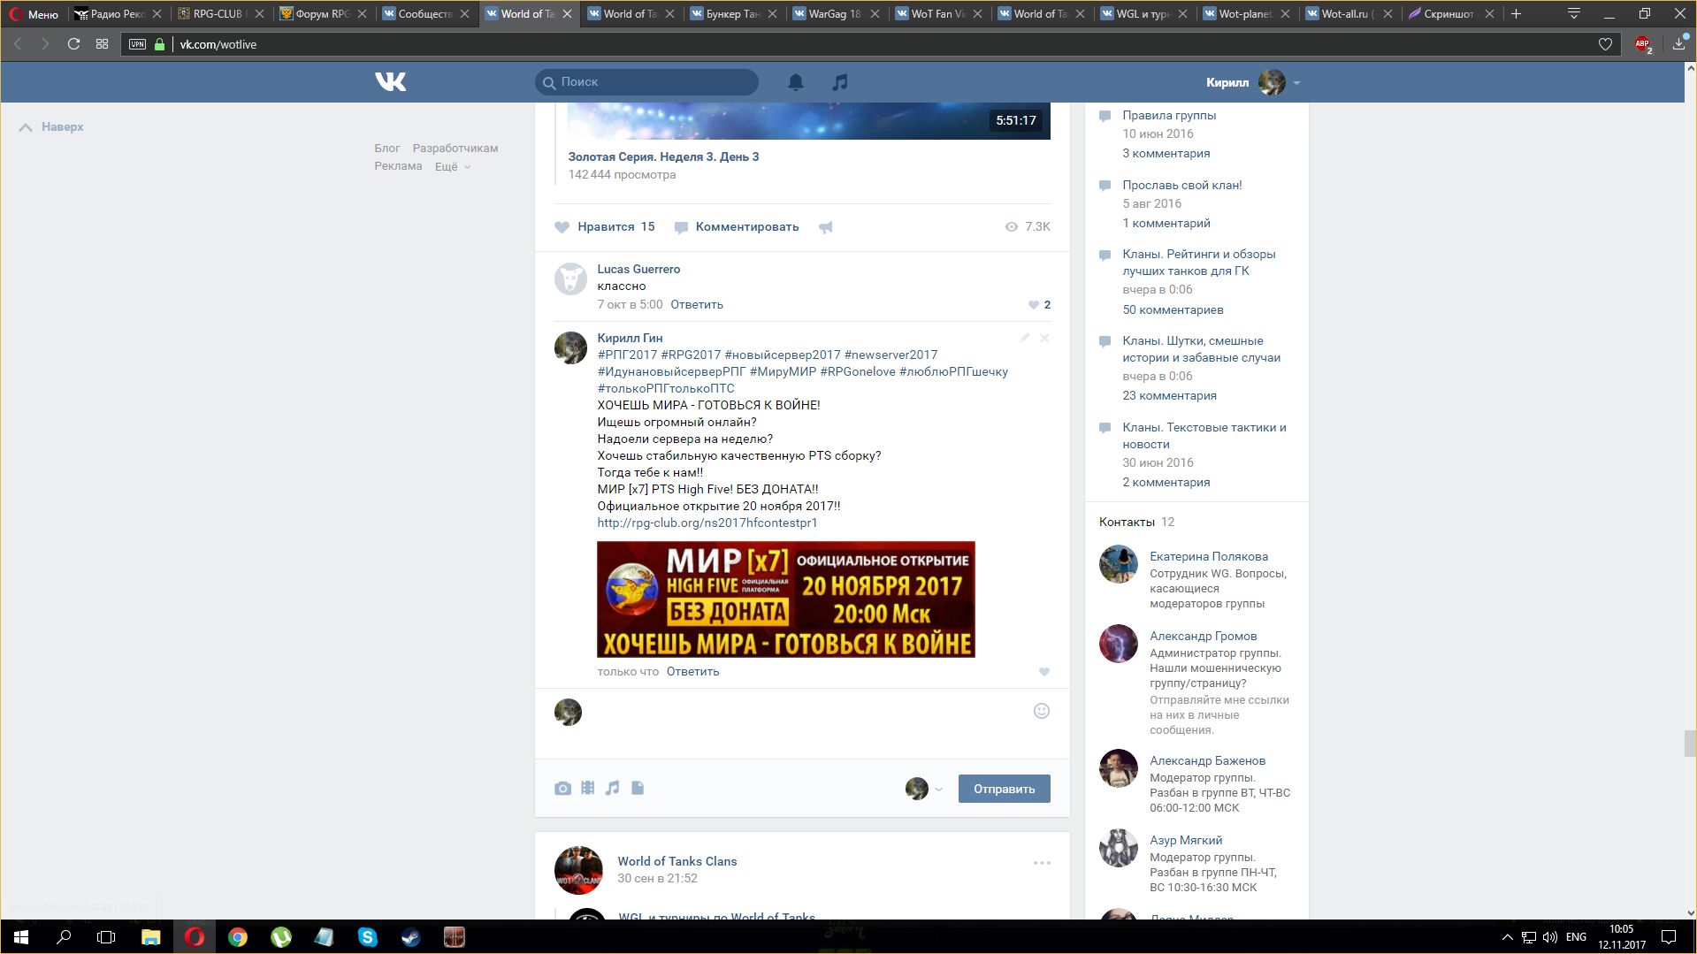The image size is (1697, 954).
Task: Switch to the Wot-planet tab
Action: [x=1245, y=13]
